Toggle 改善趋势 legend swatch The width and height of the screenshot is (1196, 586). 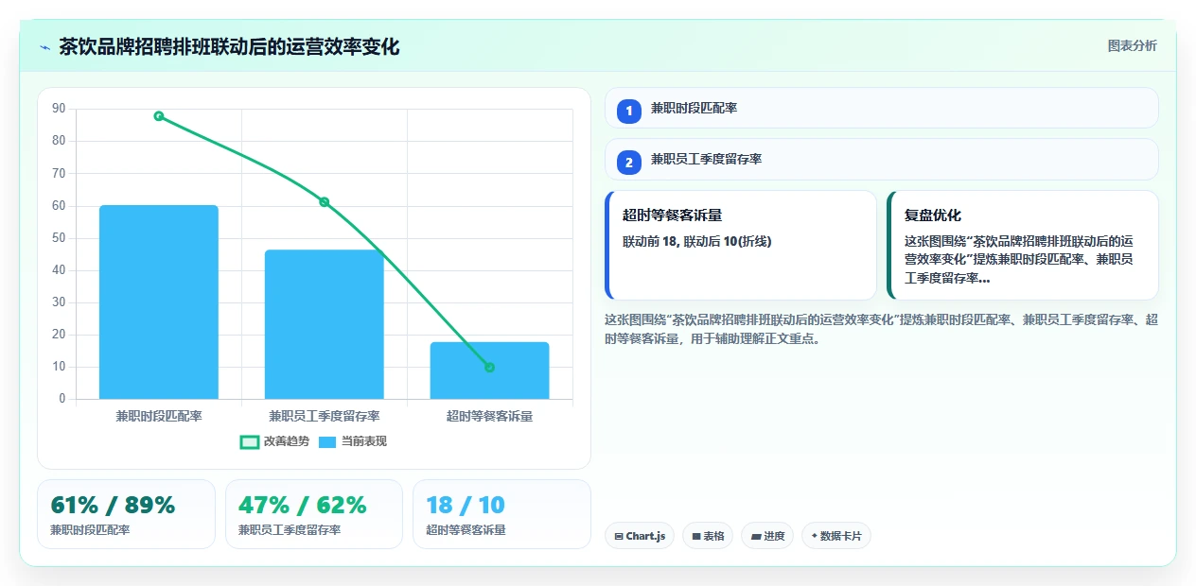click(x=250, y=441)
